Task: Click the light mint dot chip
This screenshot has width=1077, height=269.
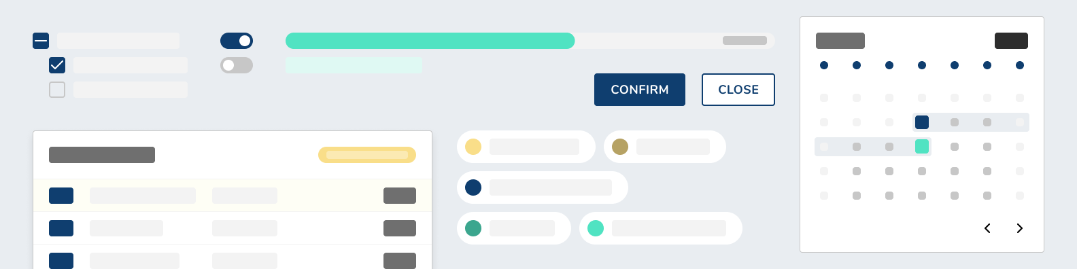Action: pos(661,228)
